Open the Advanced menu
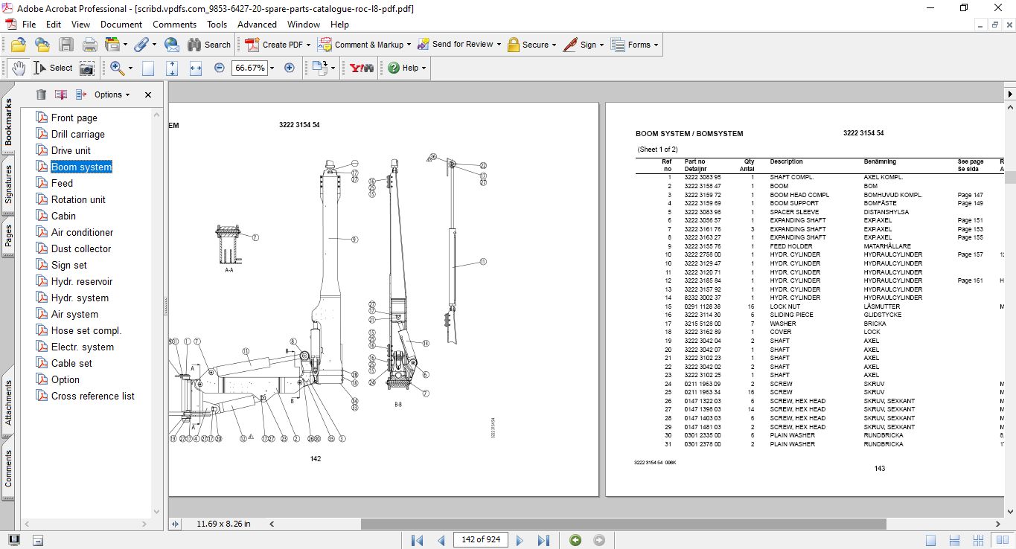This screenshot has height=549, width=1016. tap(256, 25)
